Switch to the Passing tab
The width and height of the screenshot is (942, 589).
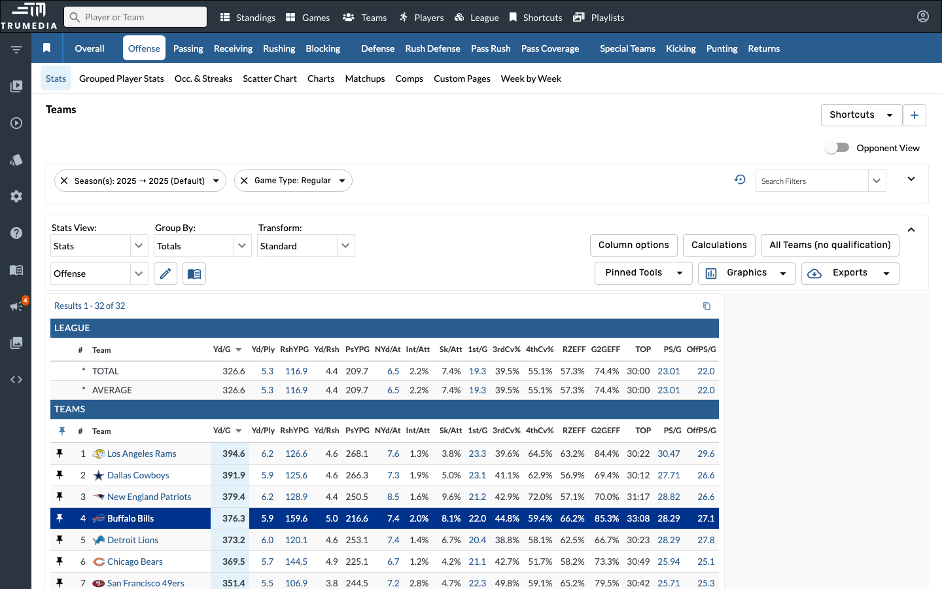[x=188, y=48]
